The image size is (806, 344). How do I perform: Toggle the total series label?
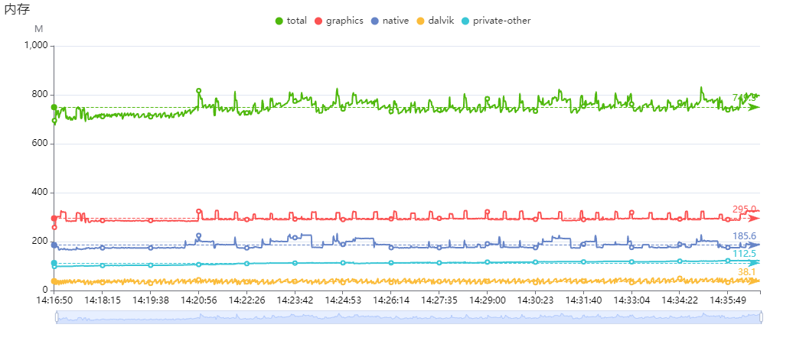click(x=296, y=21)
